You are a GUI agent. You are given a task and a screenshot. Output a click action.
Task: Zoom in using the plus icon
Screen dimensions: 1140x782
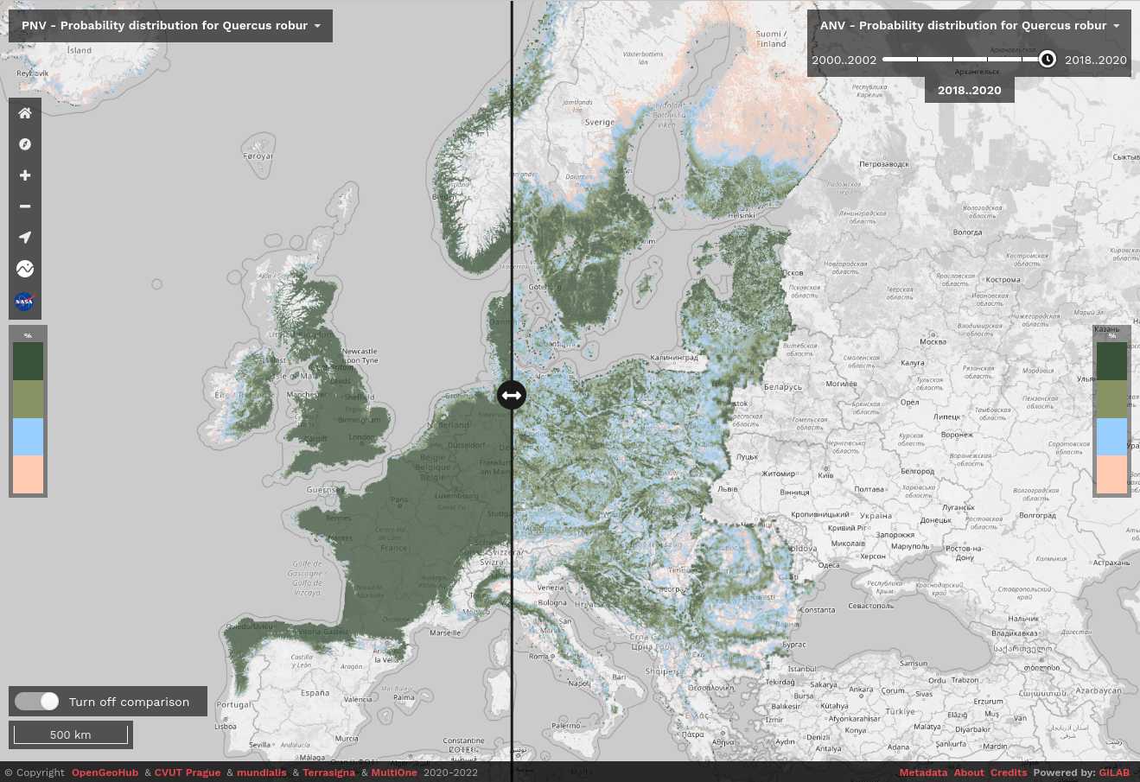pos(25,175)
